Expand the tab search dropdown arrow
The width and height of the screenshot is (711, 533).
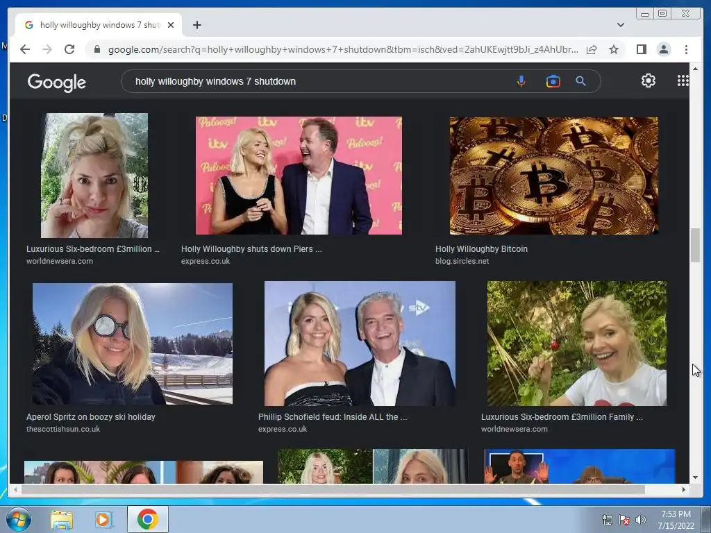pos(620,25)
